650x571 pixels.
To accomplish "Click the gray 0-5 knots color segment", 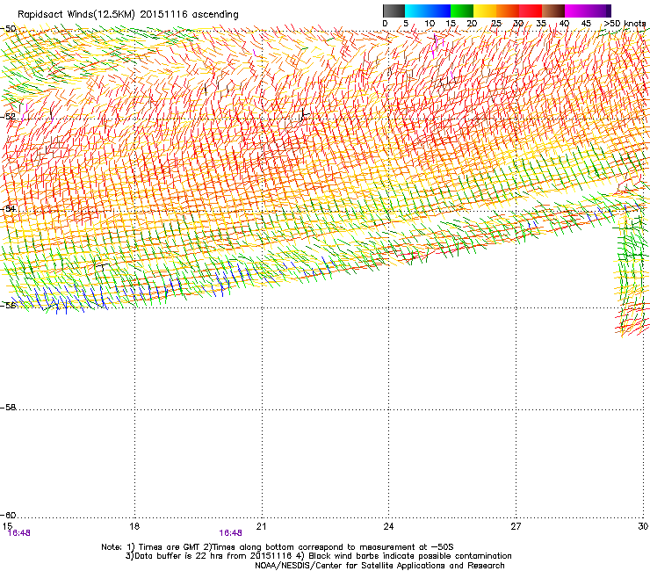I will (394, 11).
